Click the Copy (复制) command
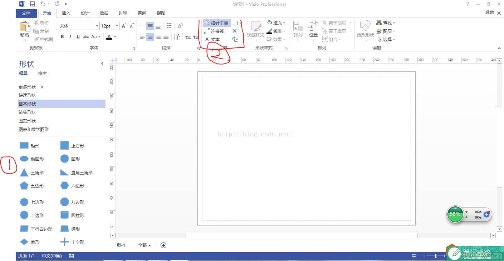 (x=41, y=31)
